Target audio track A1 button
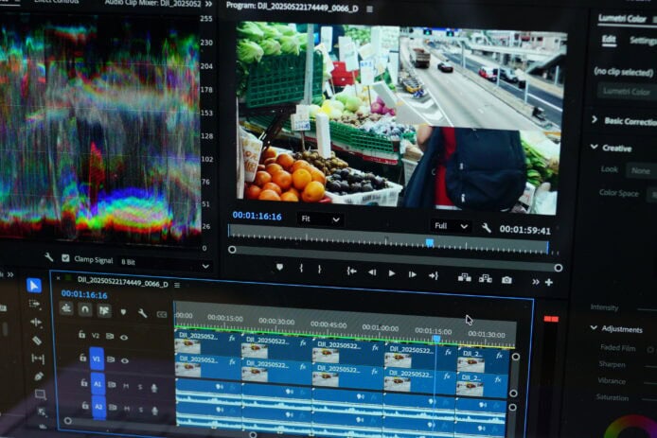The height and width of the screenshot is (438, 657). (x=98, y=383)
